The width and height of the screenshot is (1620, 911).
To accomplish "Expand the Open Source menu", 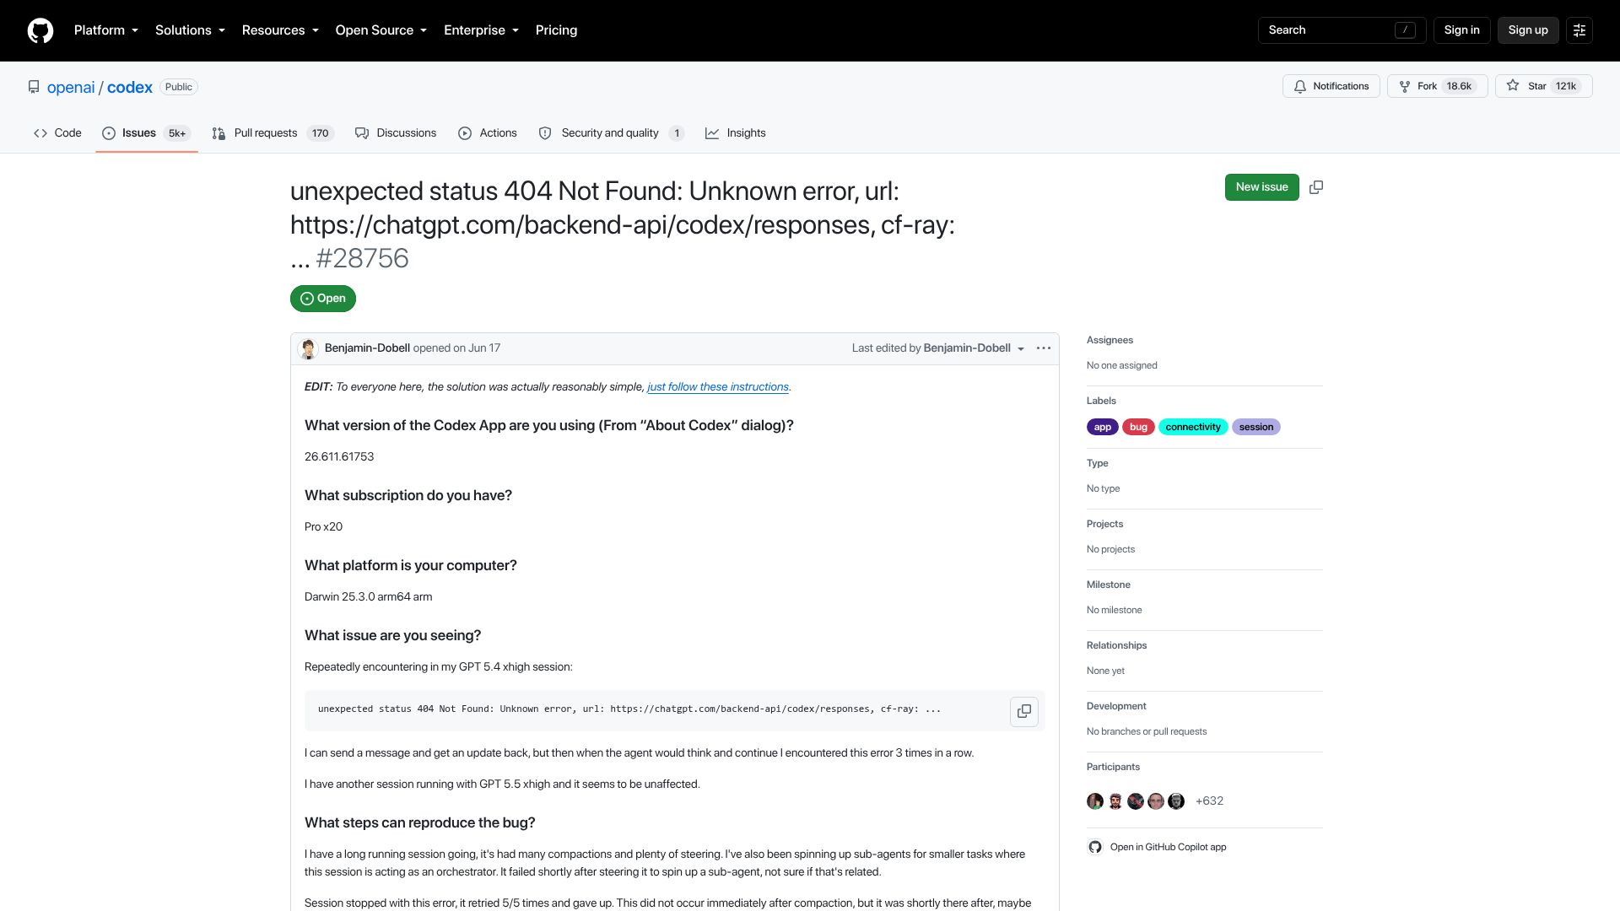I will 381,30.
